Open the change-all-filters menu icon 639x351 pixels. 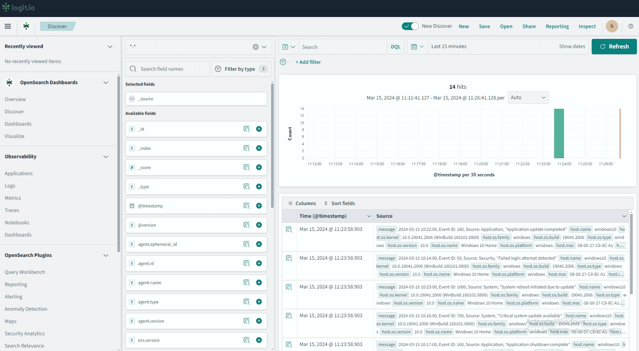(x=283, y=62)
